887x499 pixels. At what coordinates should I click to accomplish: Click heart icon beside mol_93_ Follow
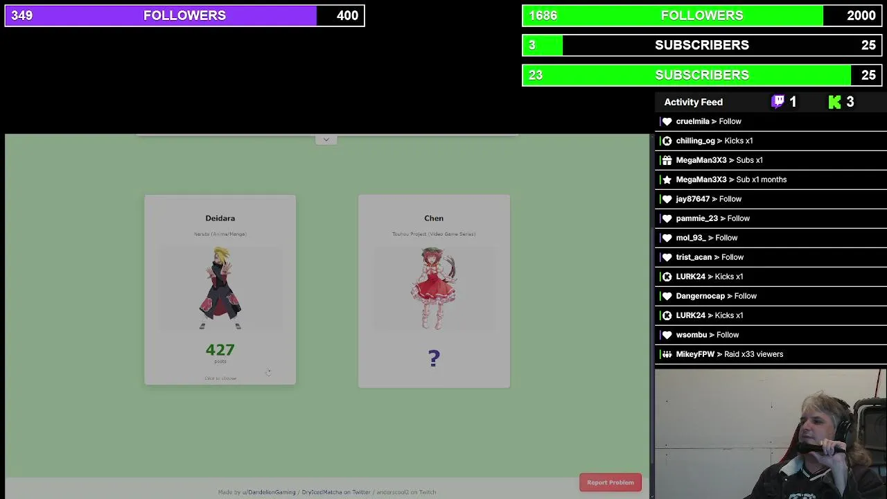coord(667,238)
